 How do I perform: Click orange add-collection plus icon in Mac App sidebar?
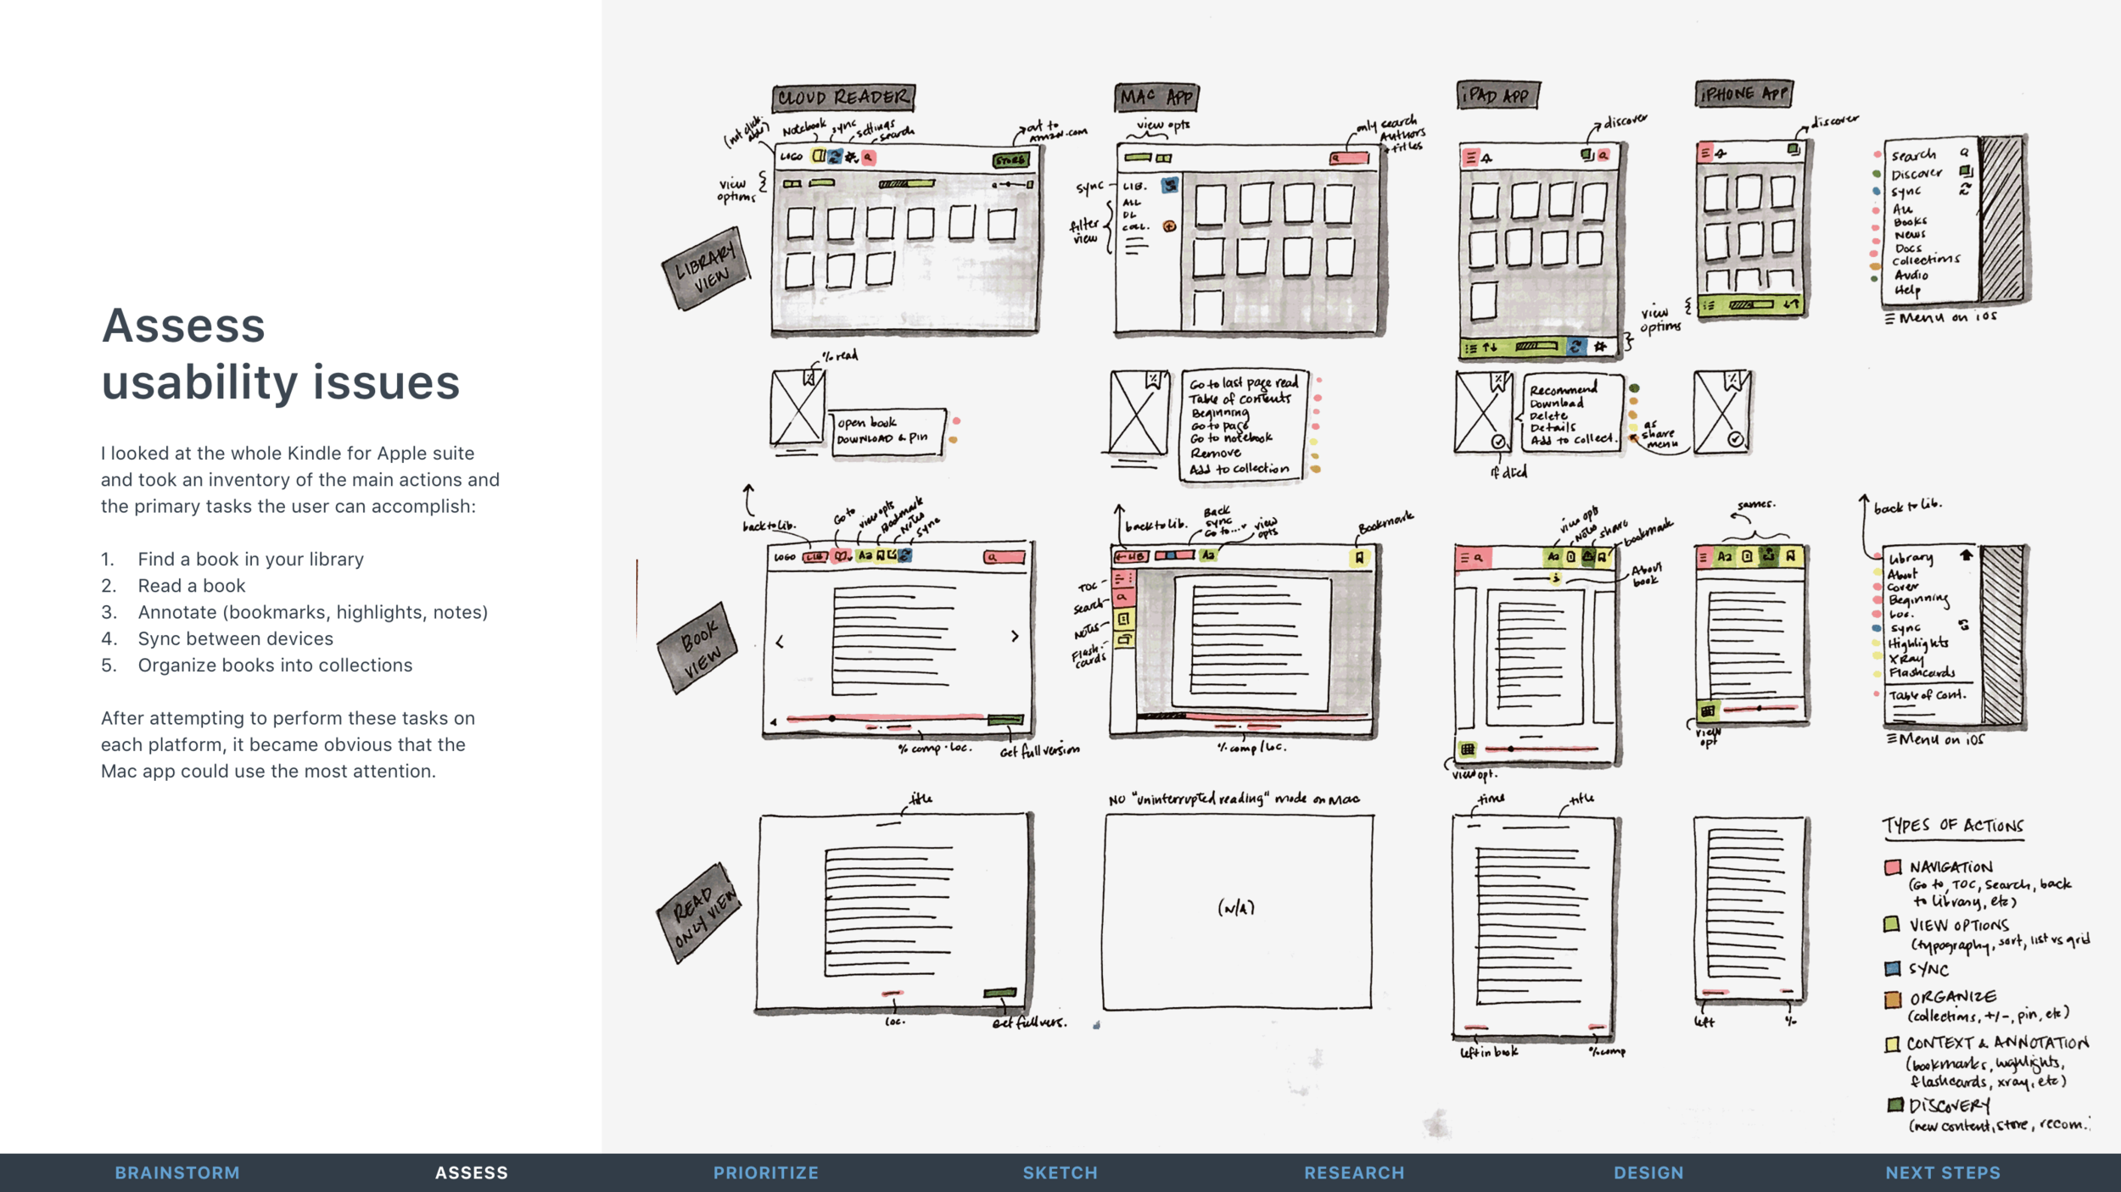(1169, 226)
